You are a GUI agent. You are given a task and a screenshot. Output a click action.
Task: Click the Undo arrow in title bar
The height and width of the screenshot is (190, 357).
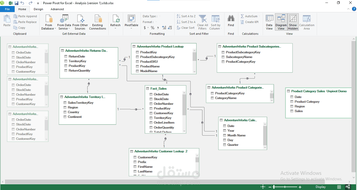[x=22, y=3]
